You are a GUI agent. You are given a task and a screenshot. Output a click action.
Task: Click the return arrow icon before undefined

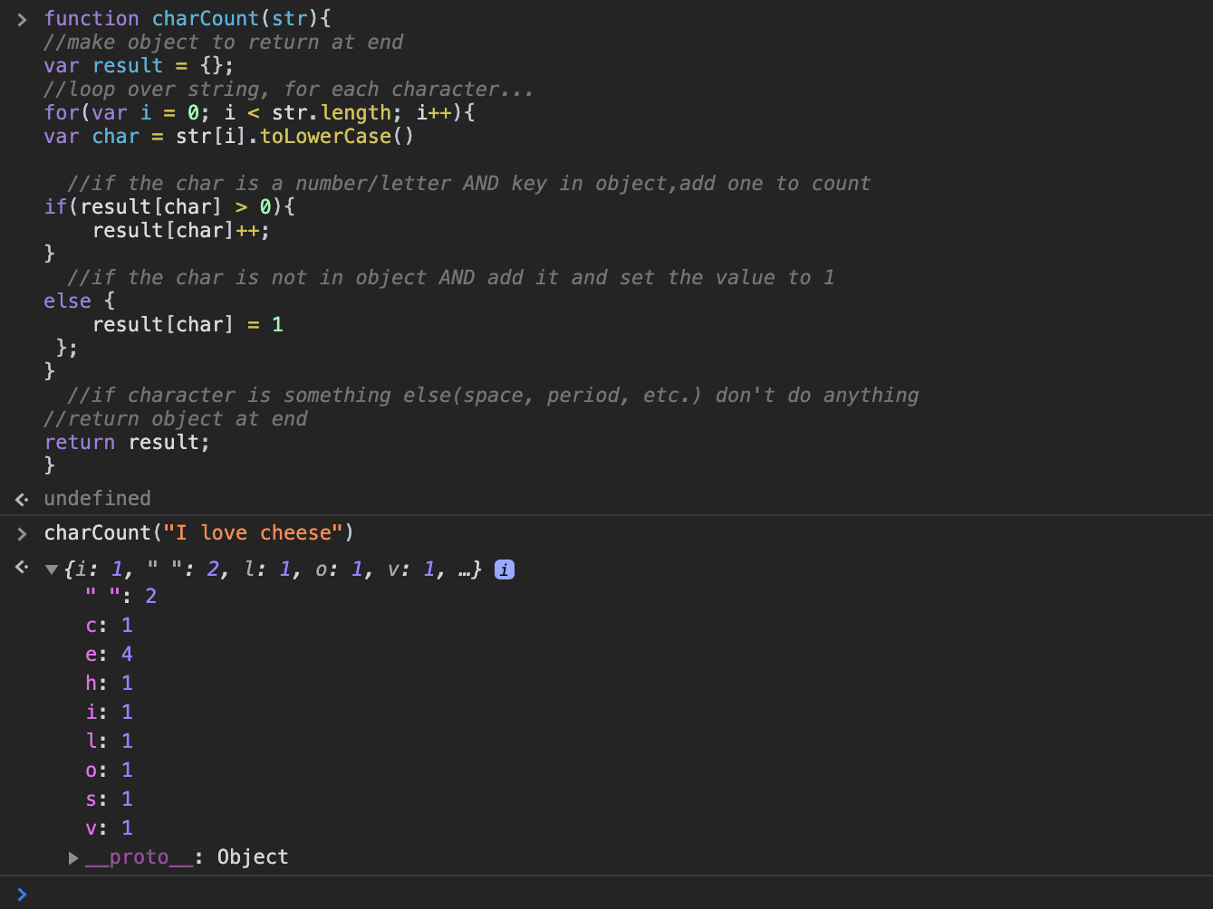pos(21,499)
